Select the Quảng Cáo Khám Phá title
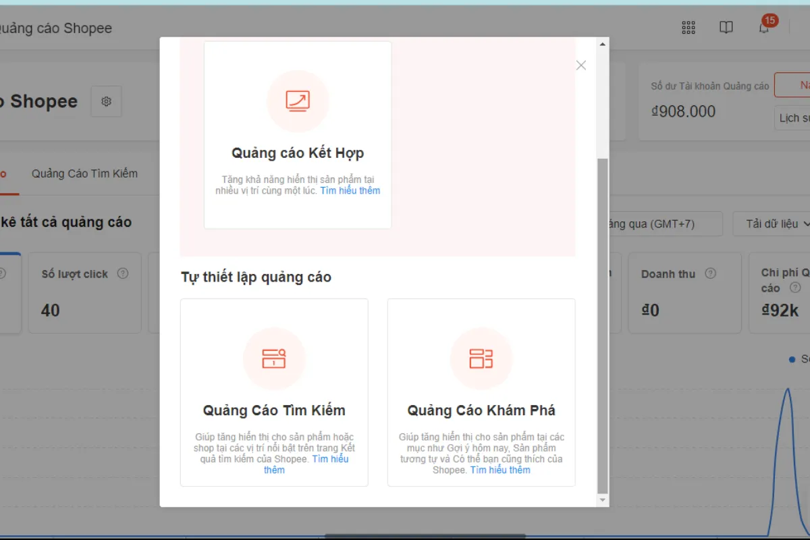Image resolution: width=810 pixels, height=540 pixels. (481, 410)
